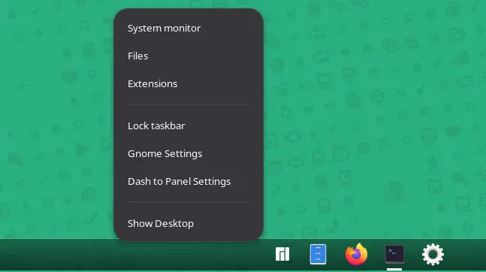Open Firefox from the taskbar
Screen dimensions: 486x272
pos(357,254)
